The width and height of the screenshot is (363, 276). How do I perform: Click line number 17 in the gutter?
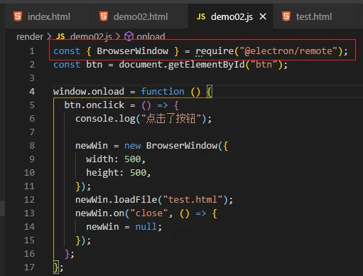[29, 267]
